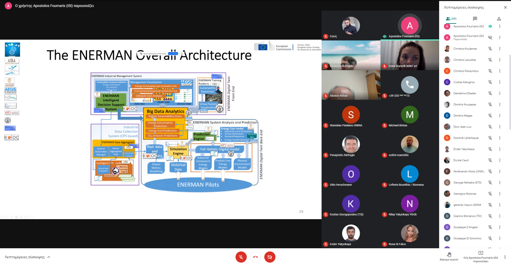The height and width of the screenshot is (265, 511).
Task: Open three-dot menu for Costas Kalogiros
Action: coord(499,82)
